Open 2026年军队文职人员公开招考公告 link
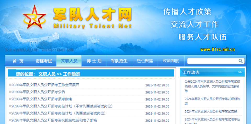The image size is (251, 124). [38, 92]
